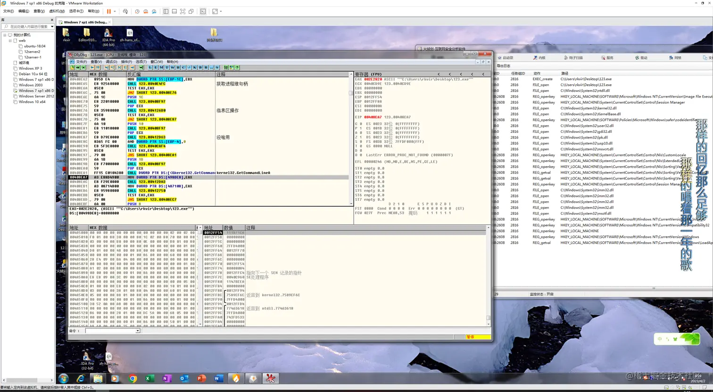Close the 库 library panel

(x=52, y=20)
